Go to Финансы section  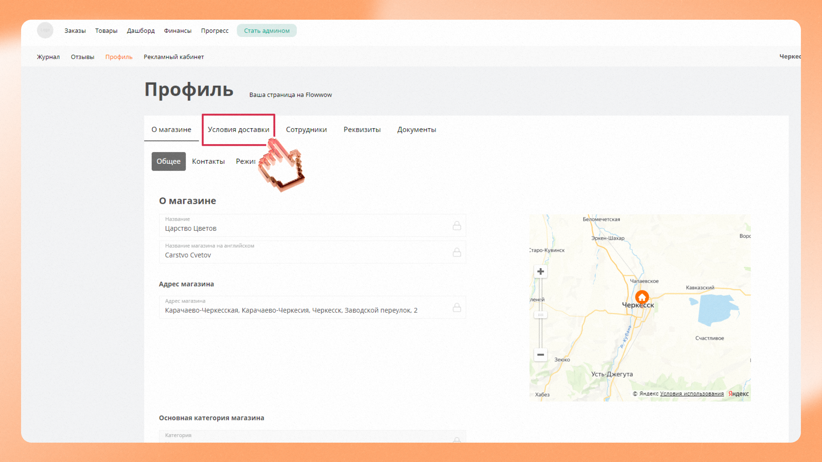177,30
